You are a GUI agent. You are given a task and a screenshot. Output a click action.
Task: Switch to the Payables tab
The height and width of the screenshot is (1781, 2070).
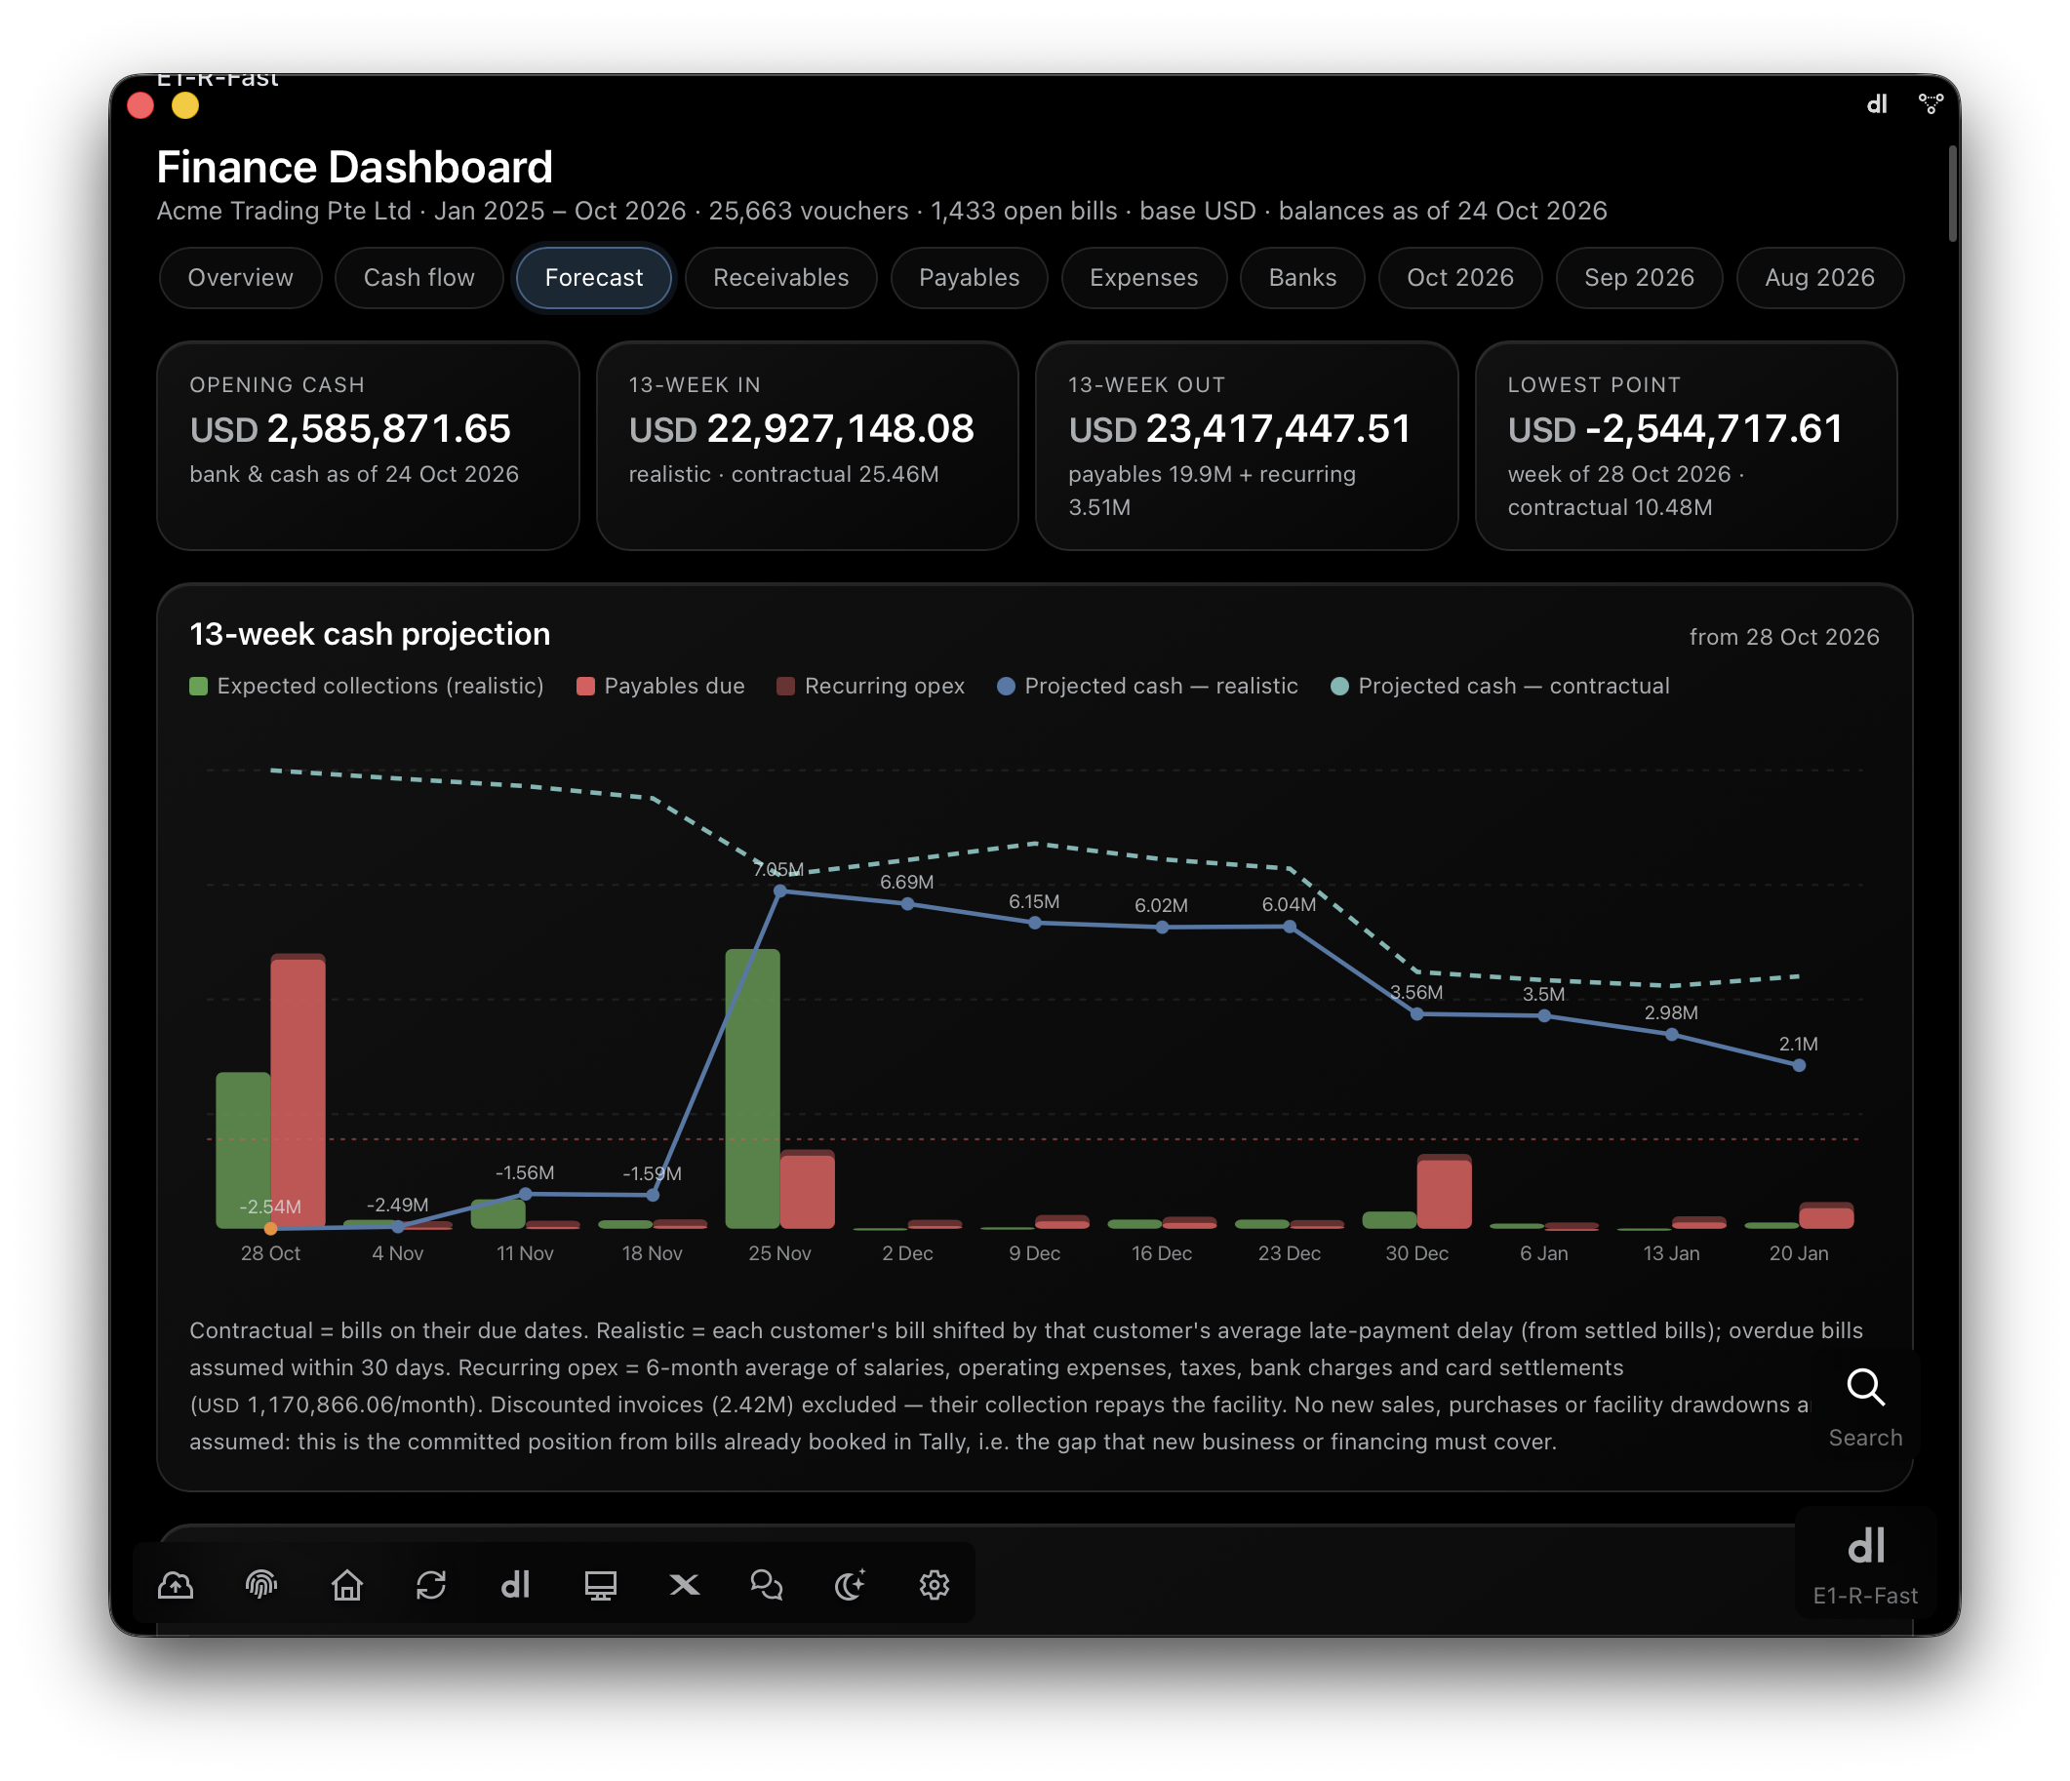coord(969,278)
